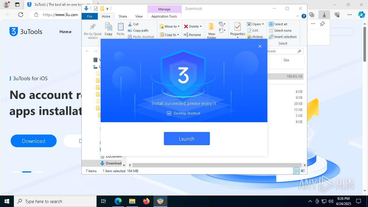The image size is (368, 207).
Task: Open the Delete dropdown arrow
Action: point(201,26)
